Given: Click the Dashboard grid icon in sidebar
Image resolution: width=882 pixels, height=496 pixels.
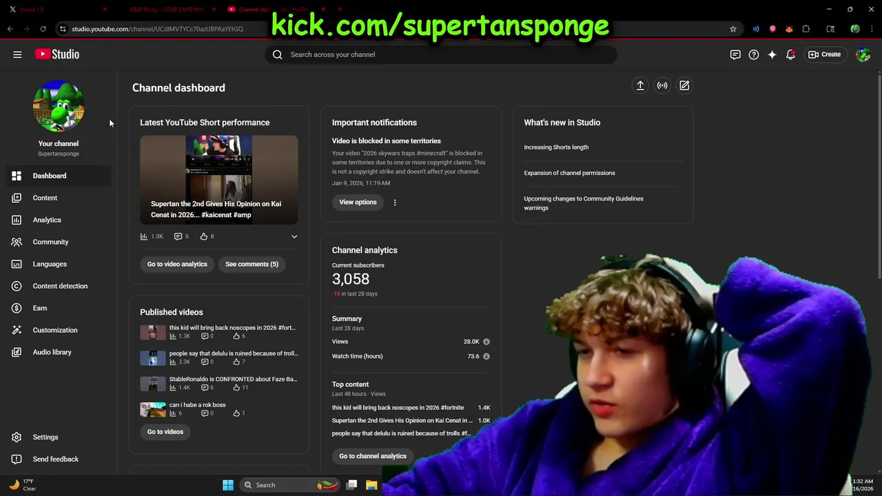Looking at the screenshot, I should tap(17, 176).
